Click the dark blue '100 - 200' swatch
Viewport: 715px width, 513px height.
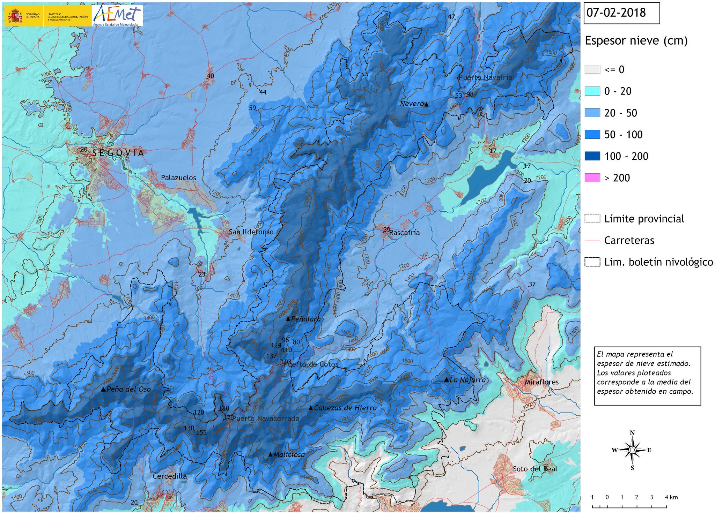(x=592, y=156)
